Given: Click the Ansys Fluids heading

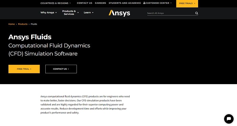Looking at the screenshot, I should coord(30,37).
